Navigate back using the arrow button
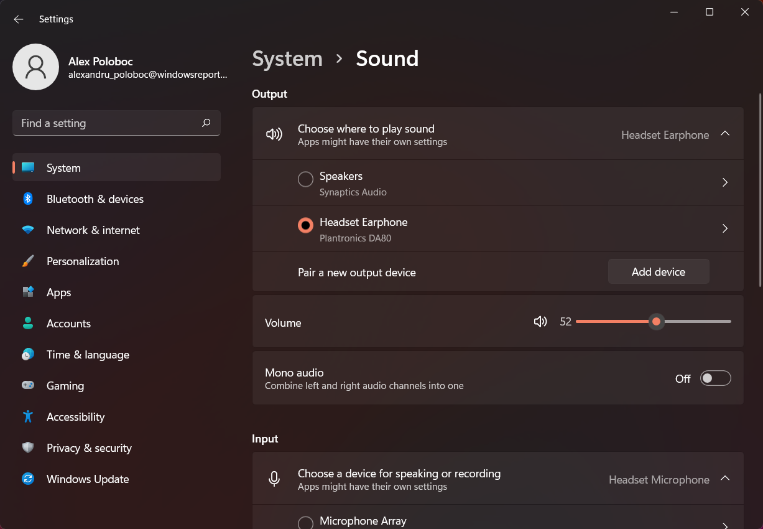Image resolution: width=763 pixels, height=529 pixels. 18,19
